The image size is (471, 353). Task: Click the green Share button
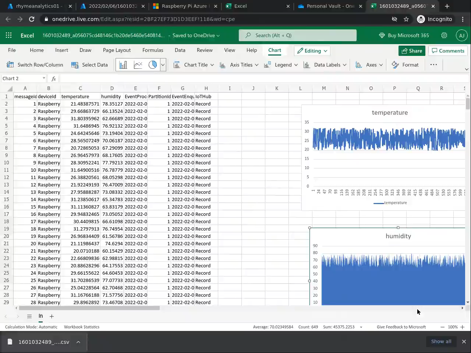(x=412, y=51)
